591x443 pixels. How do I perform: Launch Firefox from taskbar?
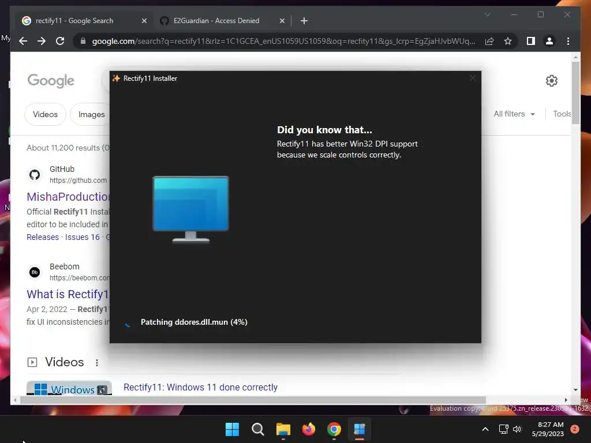(x=309, y=429)
